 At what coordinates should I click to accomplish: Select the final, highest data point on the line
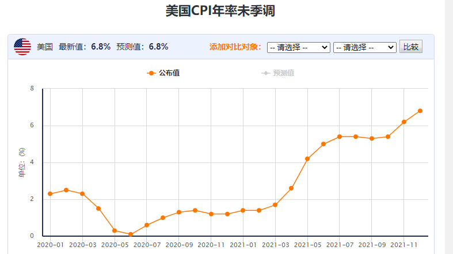(420, 111)
